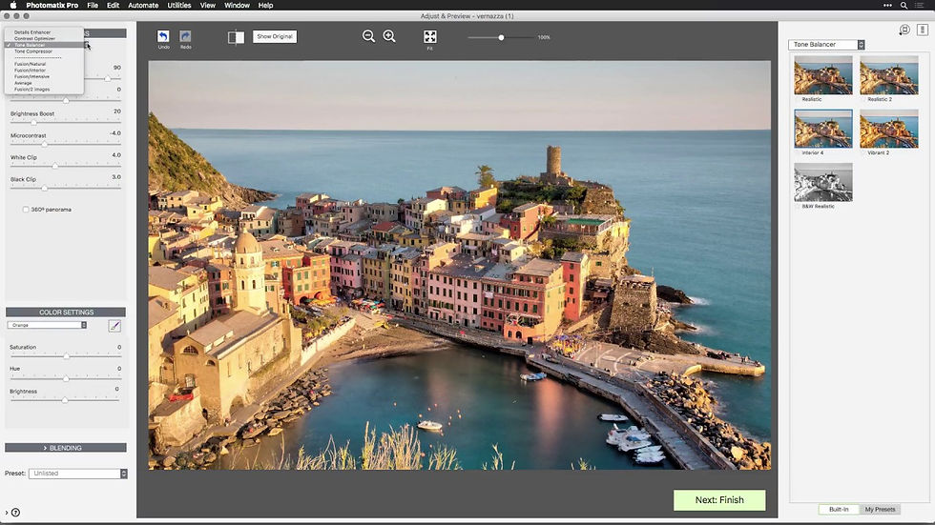Open the Tone Balancer preset category dropdown
The height and width of the screenshot is (525, 935).
pyautogui.click(x=826, y=45)
